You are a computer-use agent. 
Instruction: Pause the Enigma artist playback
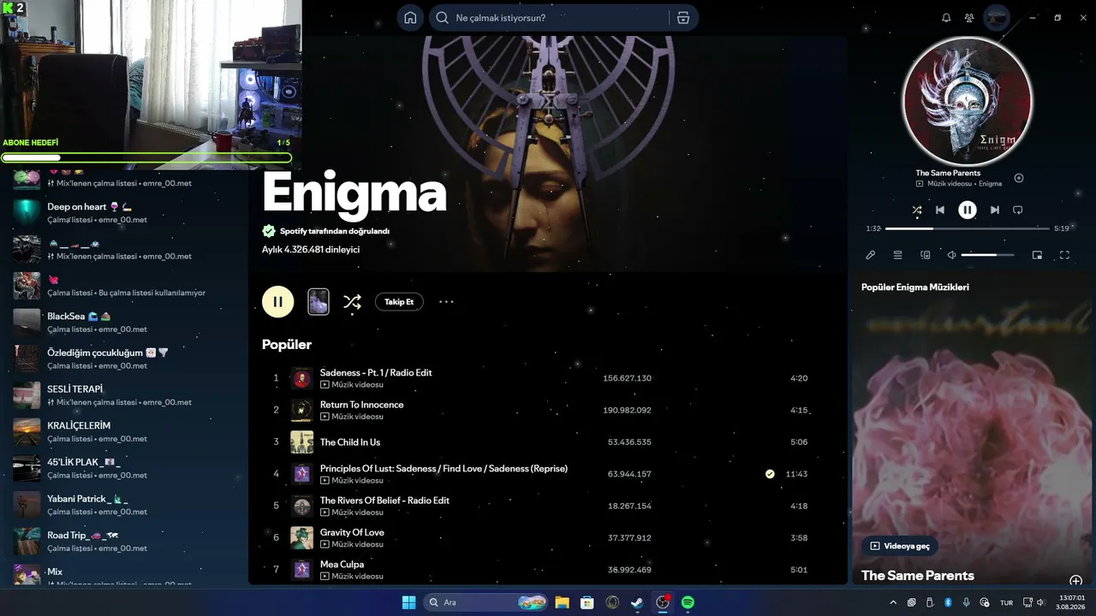(278, 301)
